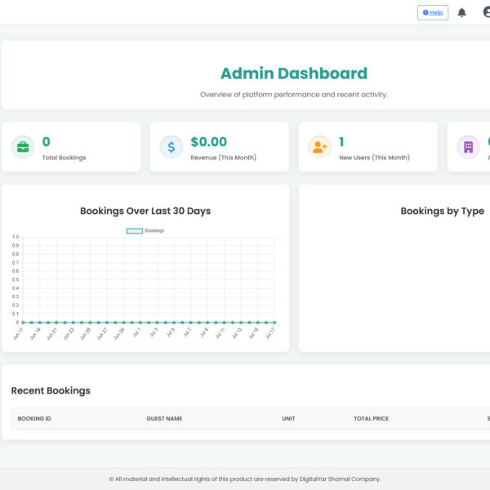Click the Bookings by Type title
Viewport: 490px width, 490px height.
click(442, 211)
